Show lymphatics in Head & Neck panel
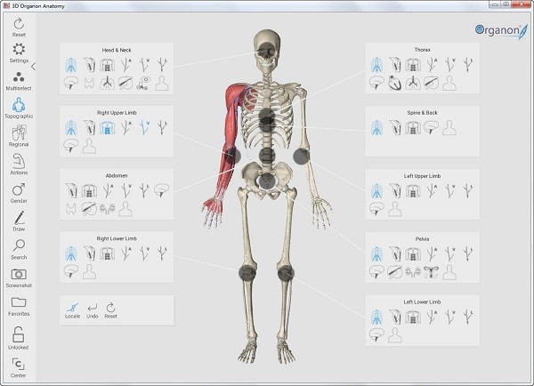The image size is (534, 386). point(162,65)
